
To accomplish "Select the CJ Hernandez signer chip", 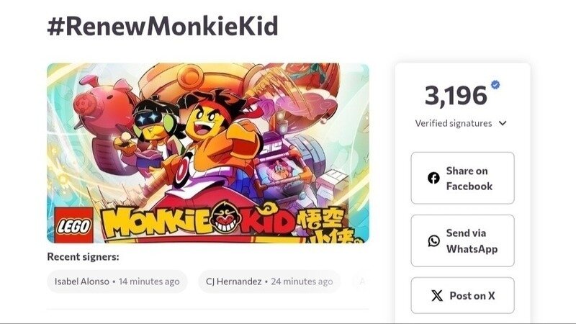I will pyautogui.click(x=269, y=282).
